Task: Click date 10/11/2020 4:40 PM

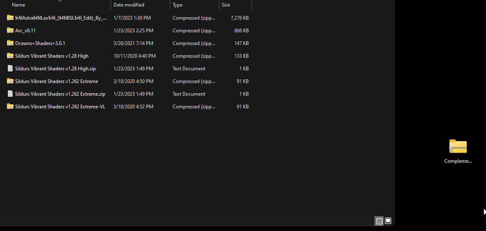Action: pos(134,56)
